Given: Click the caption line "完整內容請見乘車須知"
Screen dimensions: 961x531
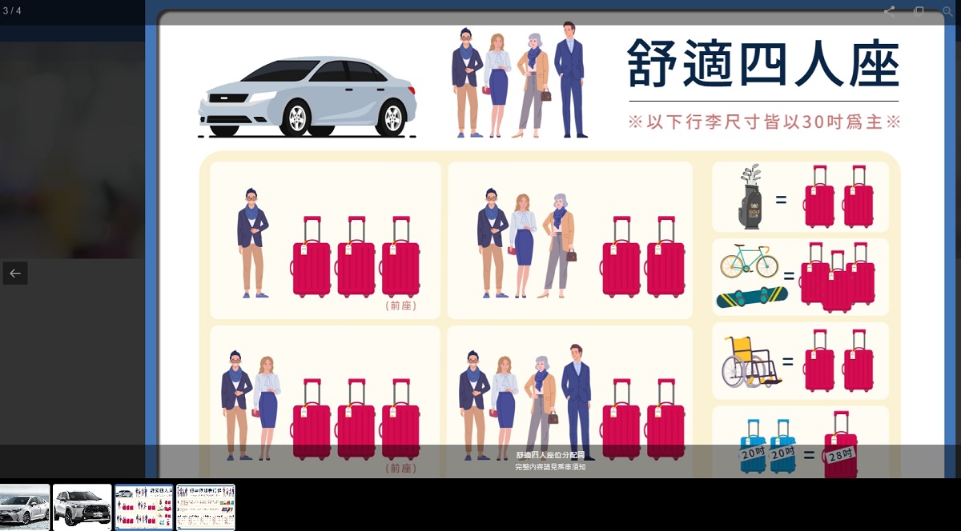Looking at the screenshot, I should 550,466.
